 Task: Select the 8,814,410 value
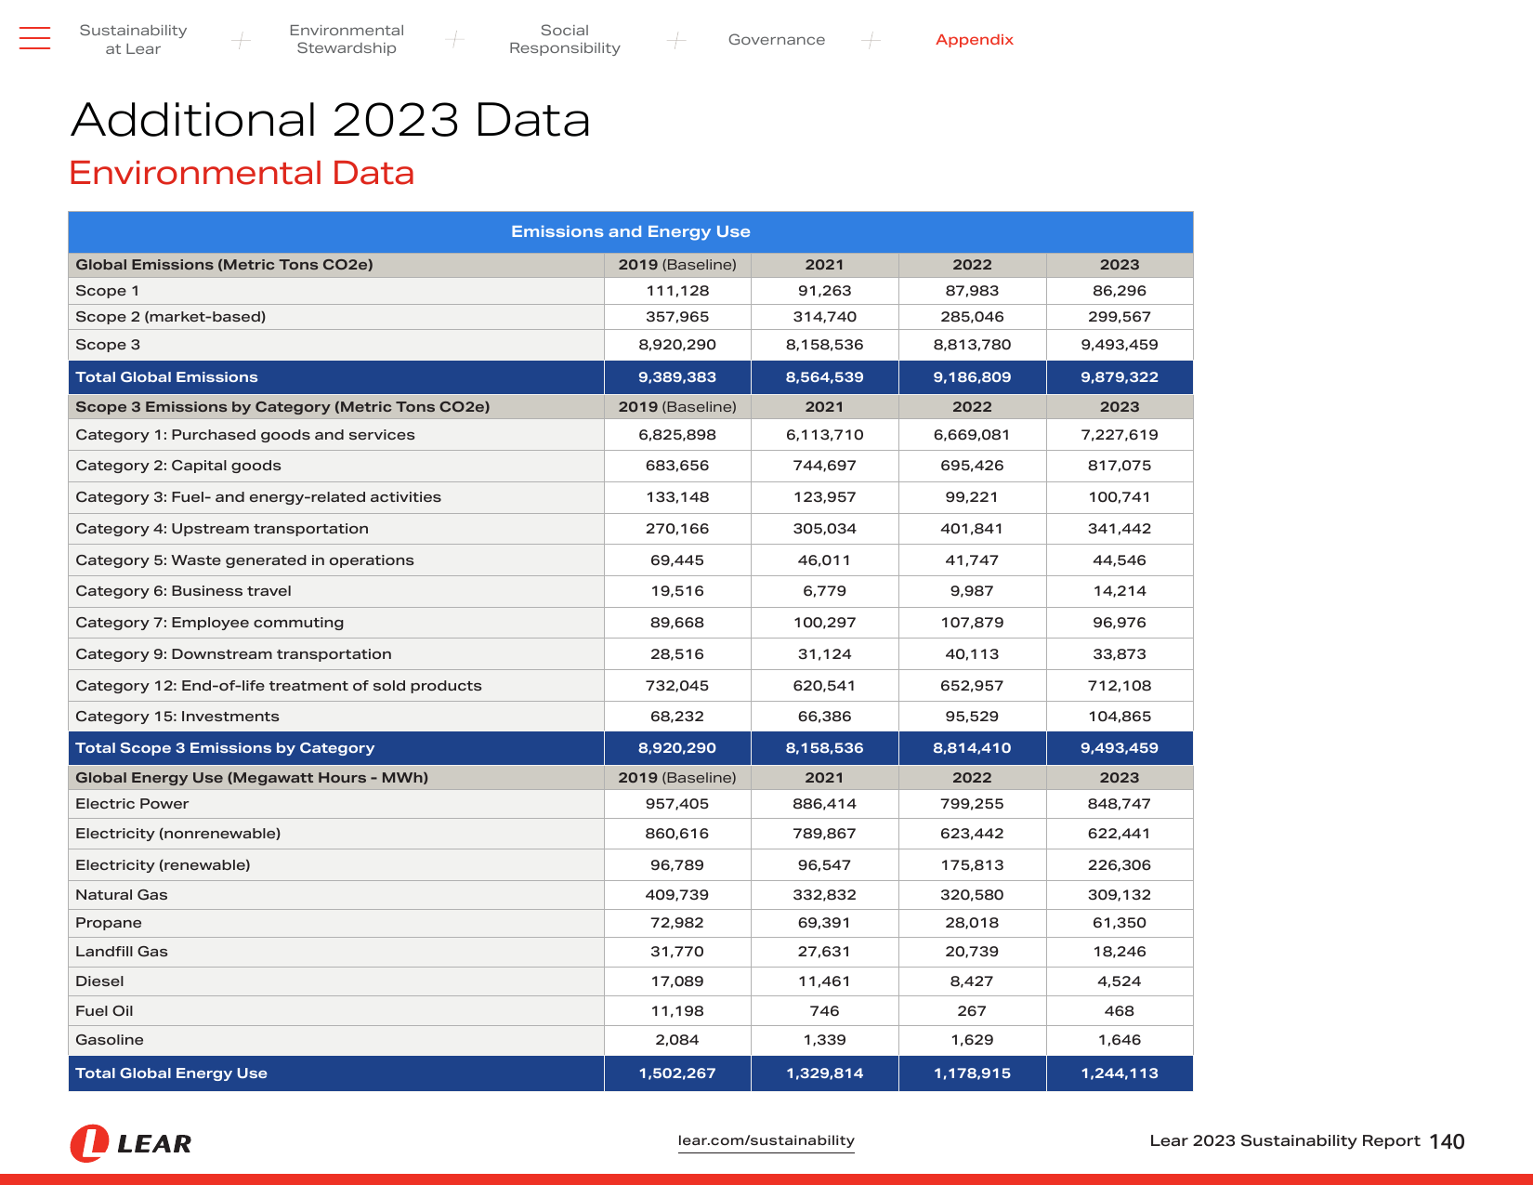click(x=972, y=748)
